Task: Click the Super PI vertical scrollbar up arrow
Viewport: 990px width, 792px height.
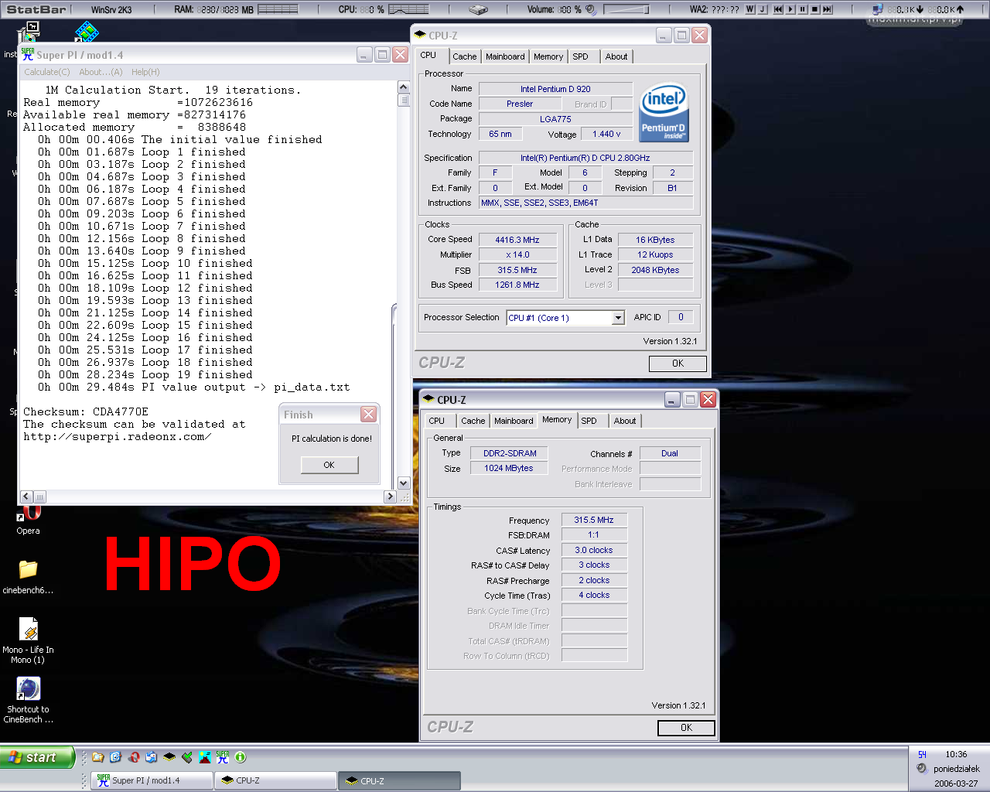Action: [403, 87]
